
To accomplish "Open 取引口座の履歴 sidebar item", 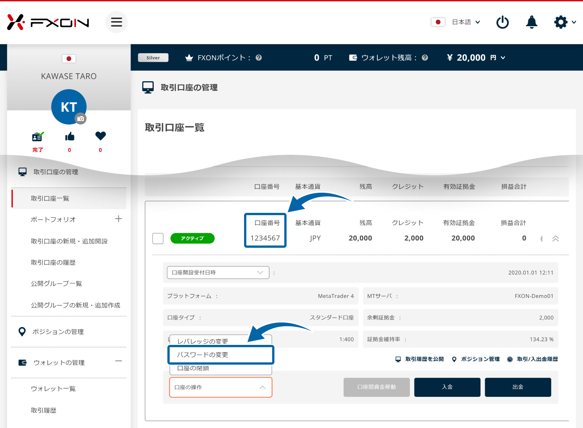I will tap(53, 263).
